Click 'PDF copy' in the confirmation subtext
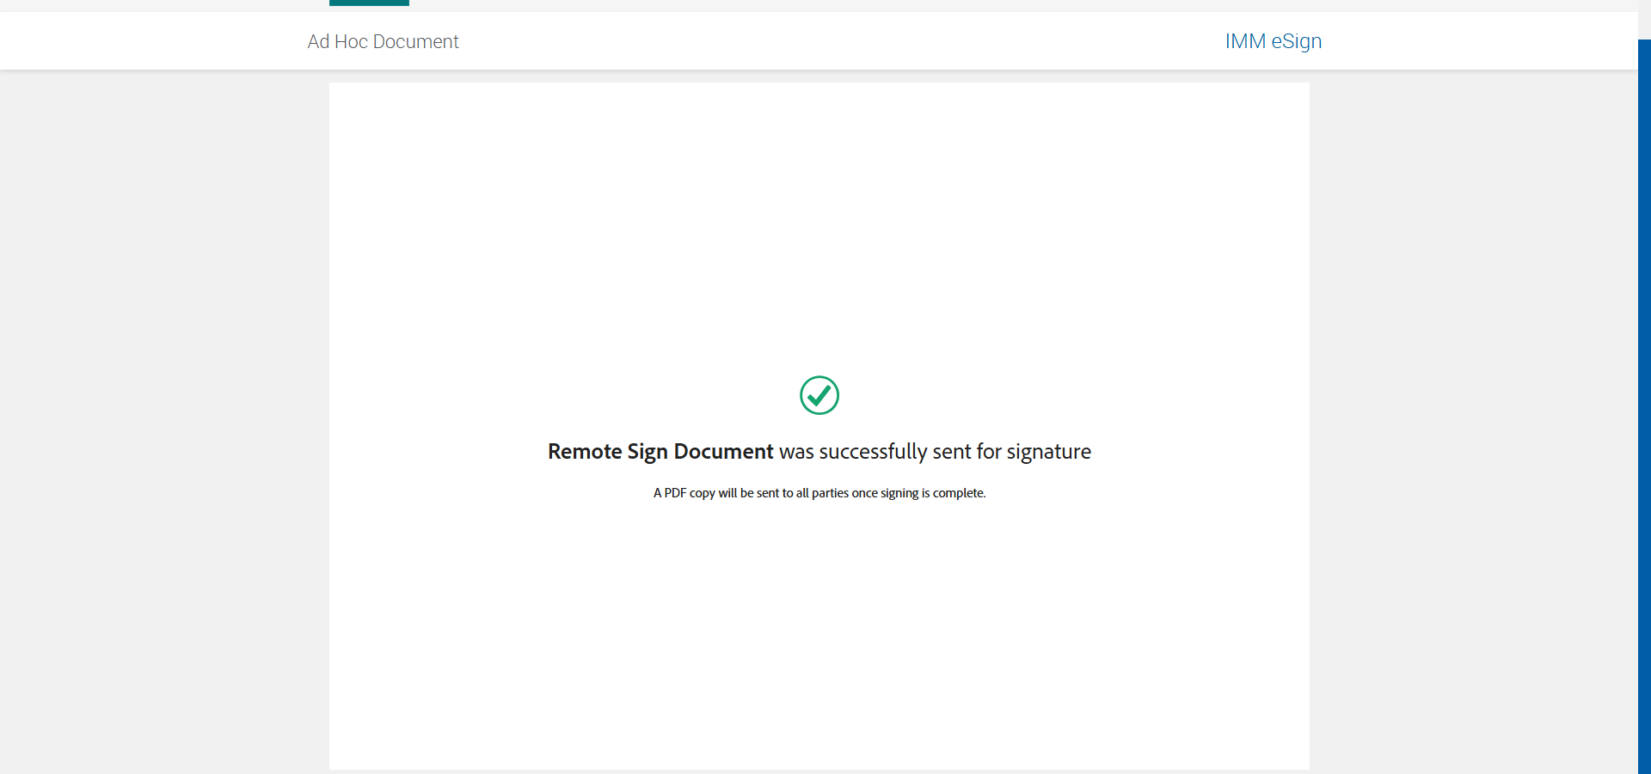Screen dimensions: 1651x774 tap(690, 493)
